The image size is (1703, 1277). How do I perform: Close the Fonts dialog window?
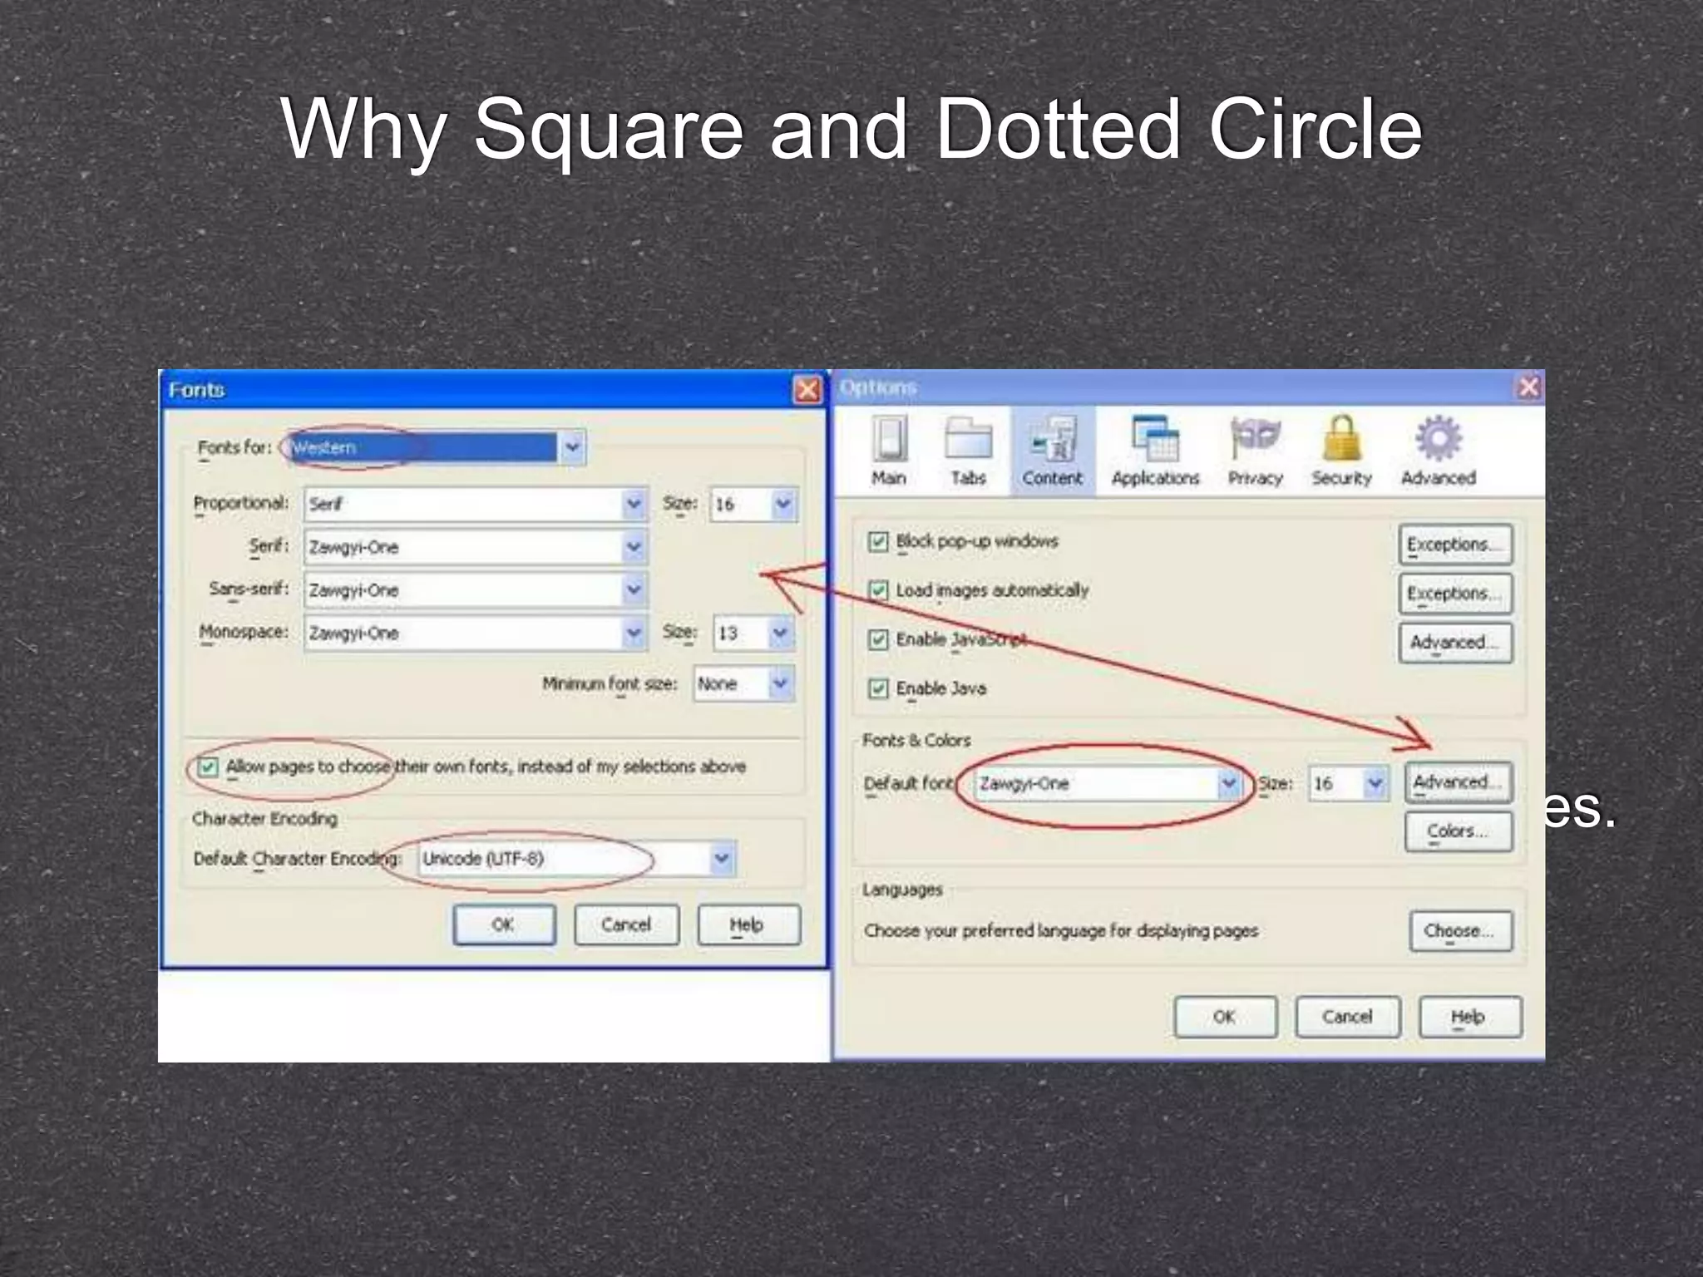tap(807, 389)
